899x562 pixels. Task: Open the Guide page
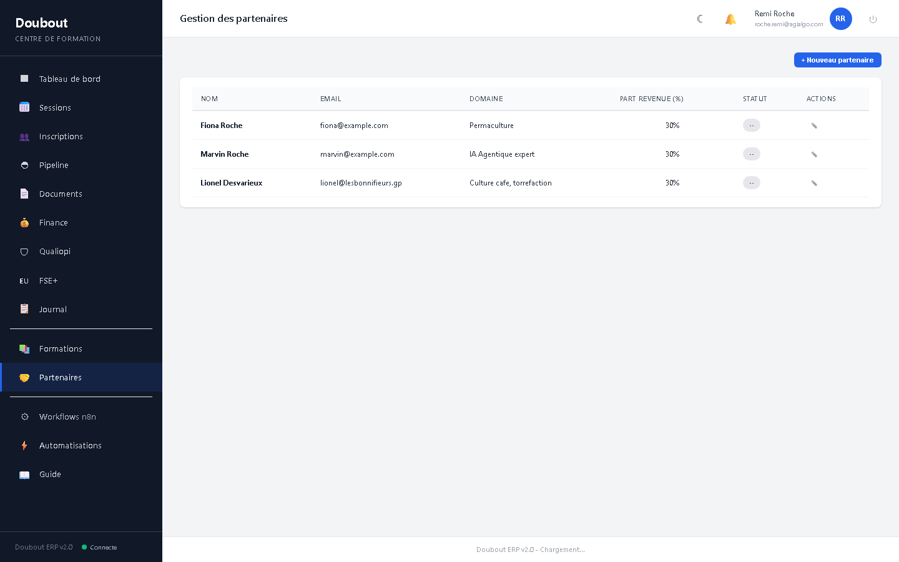point(50,474)
